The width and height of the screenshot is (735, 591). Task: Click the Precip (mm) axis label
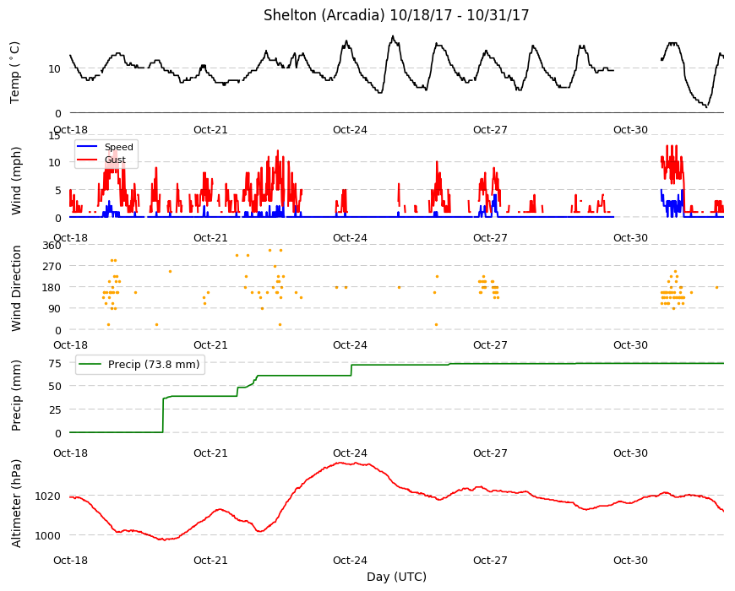click(16, 395)
